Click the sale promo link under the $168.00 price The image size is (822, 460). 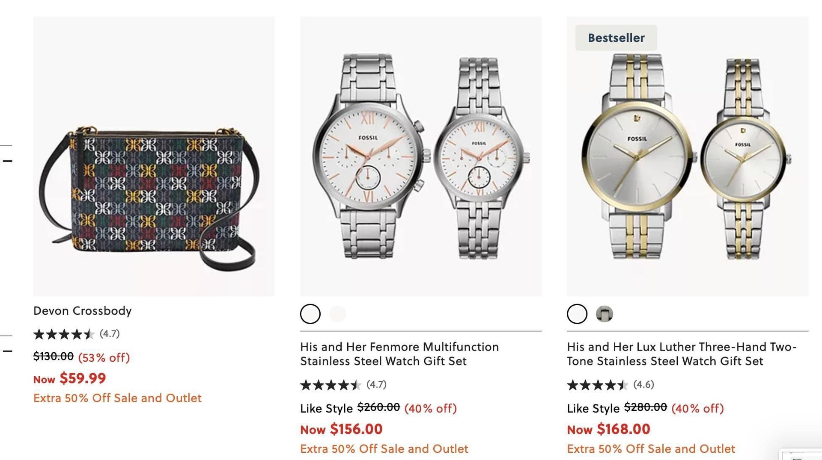651,449
